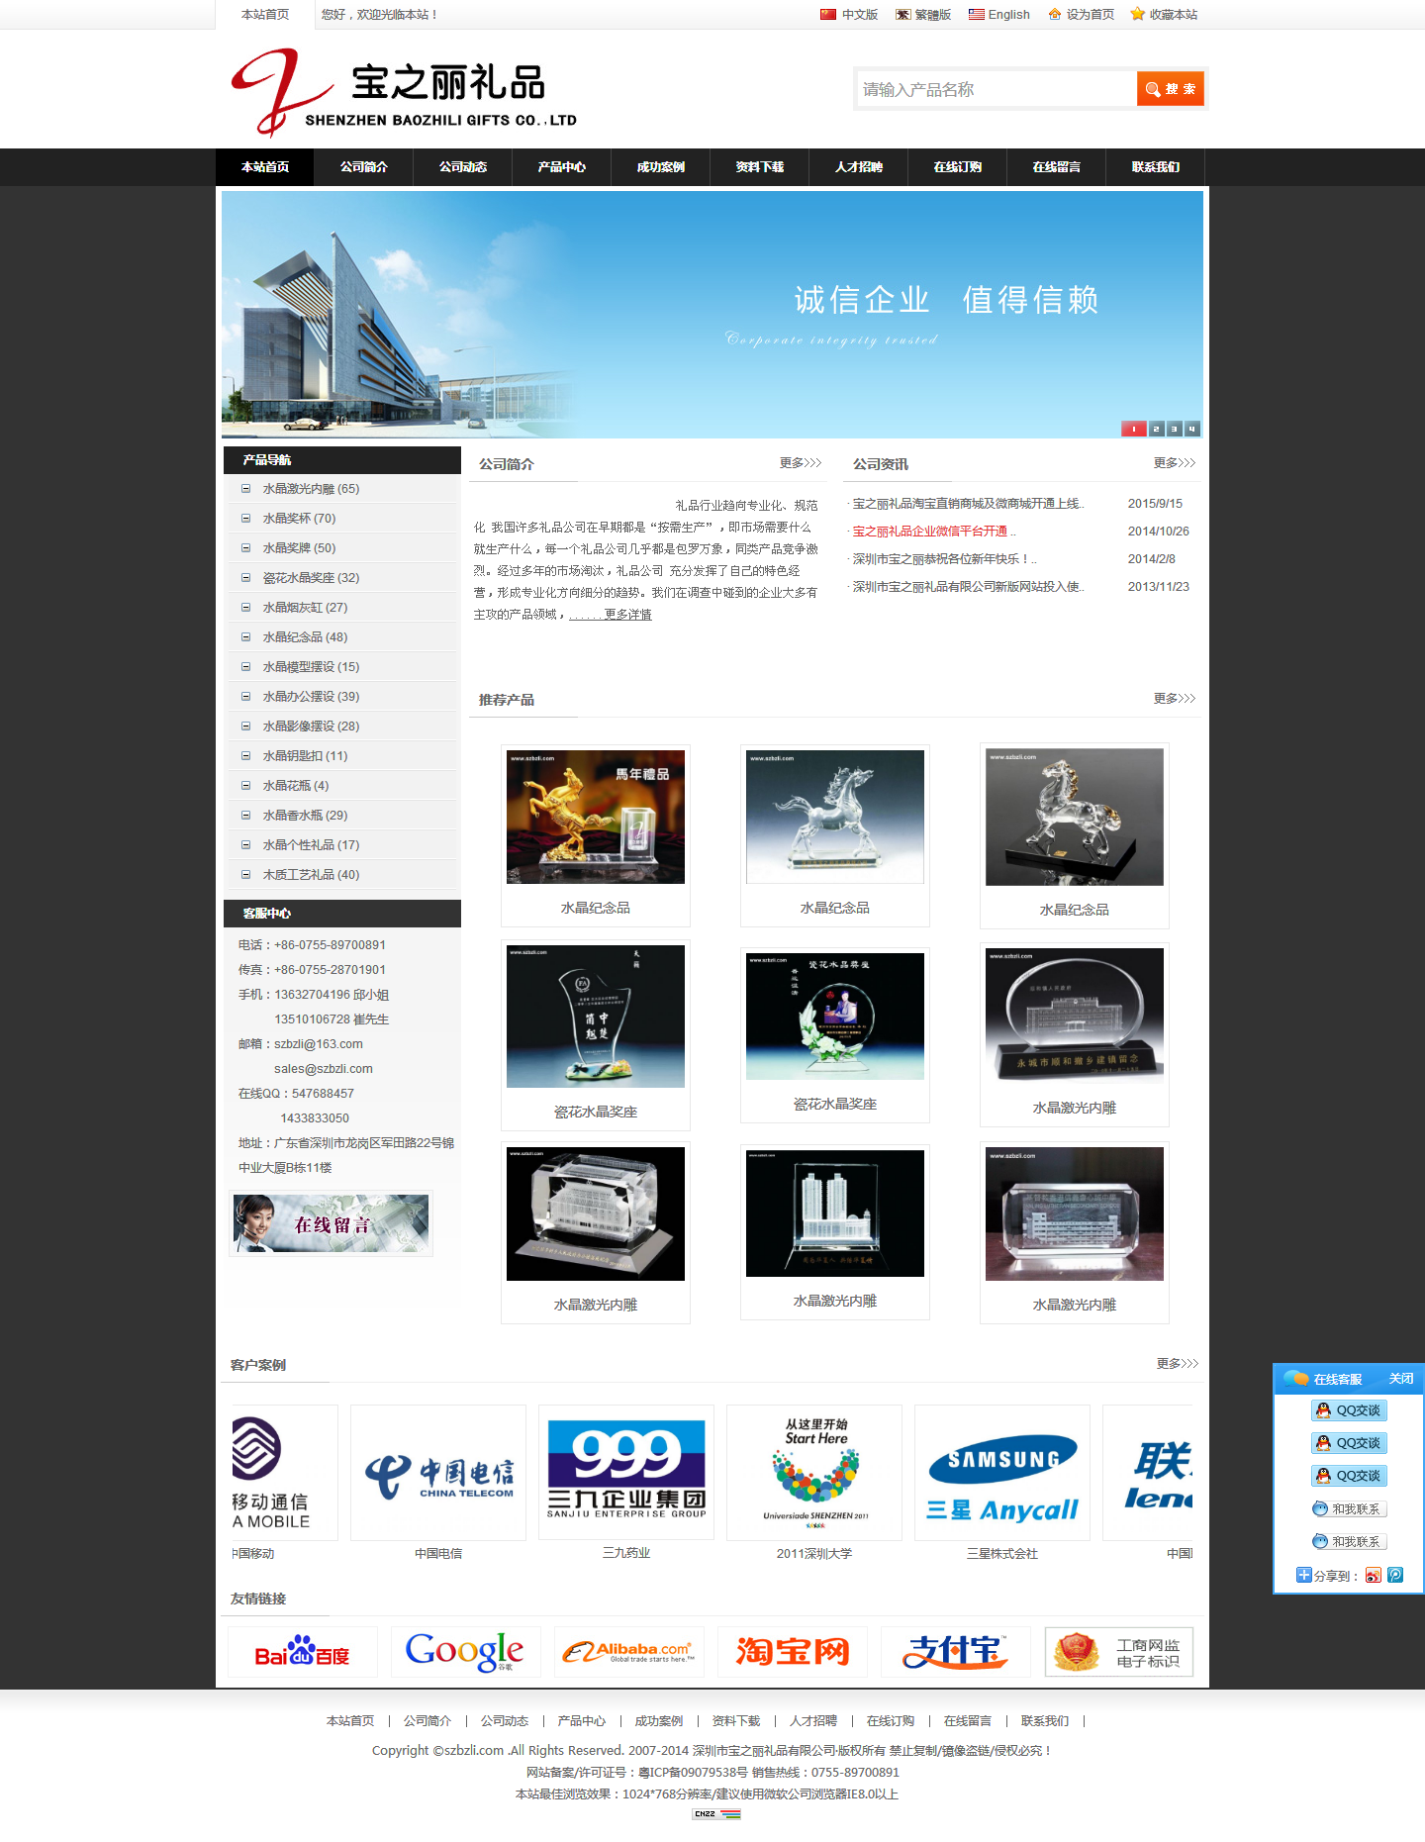This screenshot has height=1842, width=1425.
Task: Click the orange 搜索 search button
Action: tap(1171, 89)
